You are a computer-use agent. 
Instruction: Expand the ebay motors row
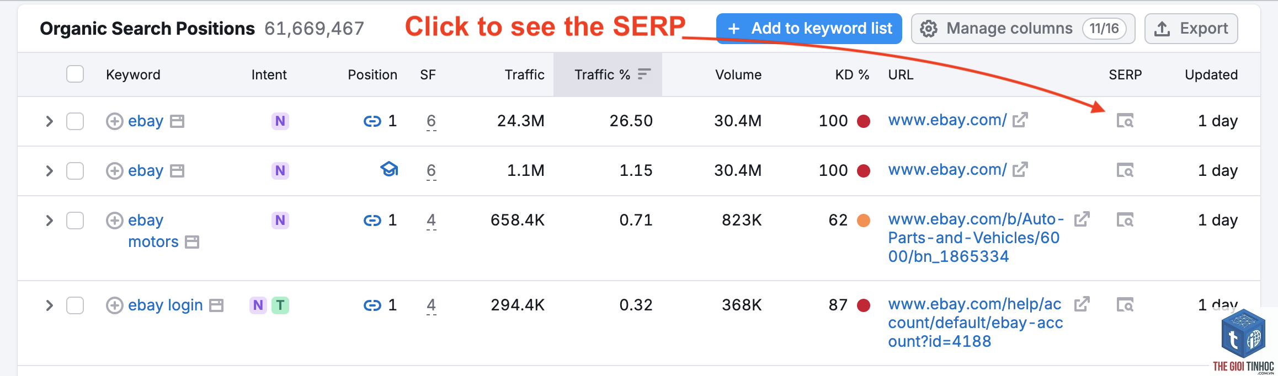[x=49, y=221]
